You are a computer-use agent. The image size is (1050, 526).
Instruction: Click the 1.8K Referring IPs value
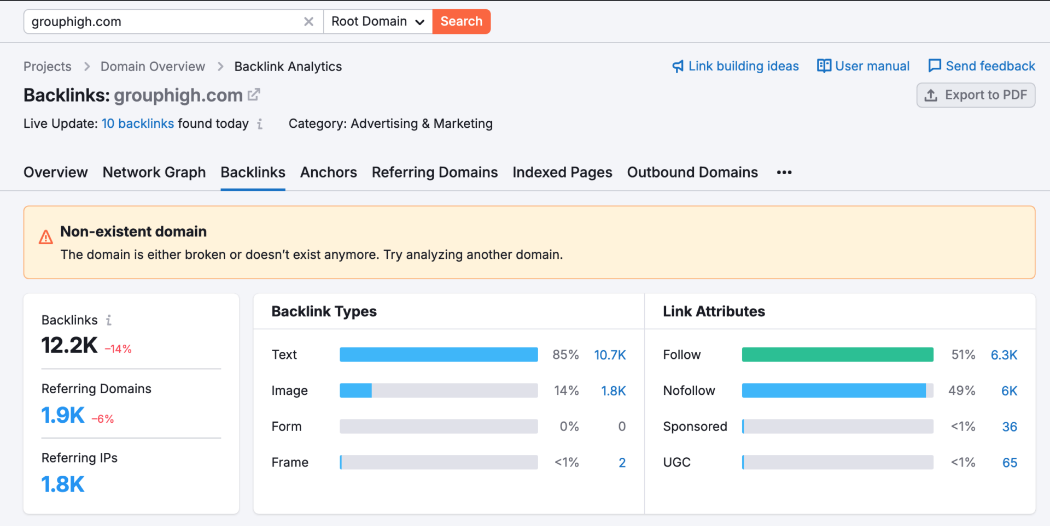(x=63, y=484)
